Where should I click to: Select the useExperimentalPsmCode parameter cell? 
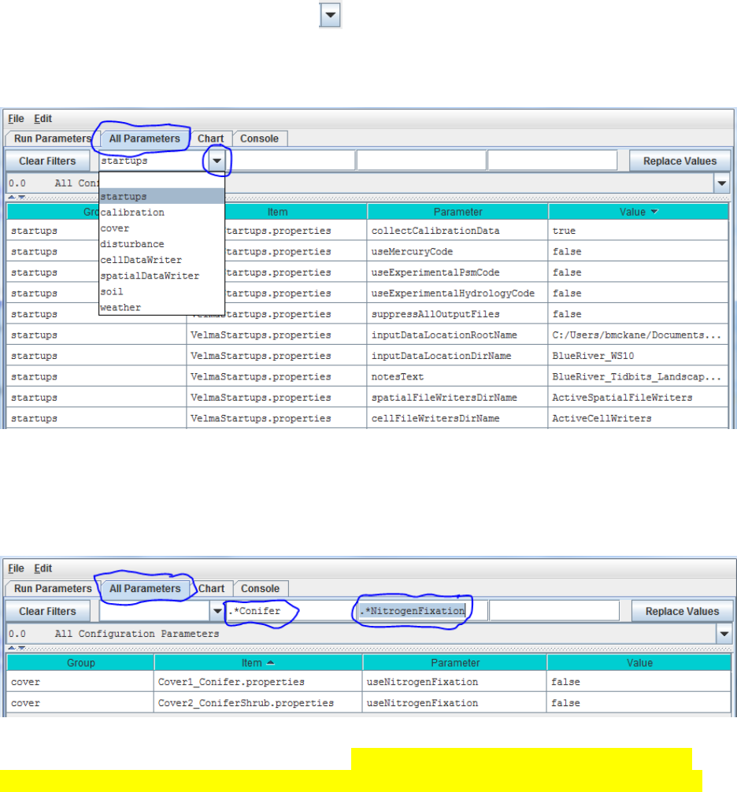(x=457, y=272)
